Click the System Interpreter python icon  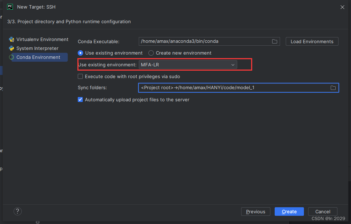(x=11, y=49)
